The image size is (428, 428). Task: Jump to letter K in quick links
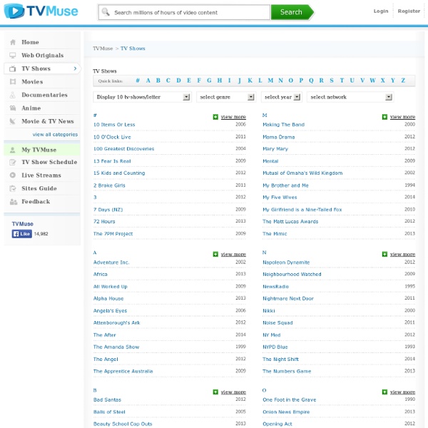click(250, 81)
